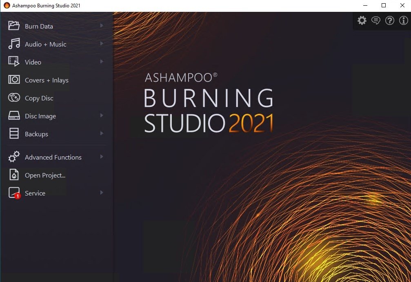The image size is (411, 282).
Task: Close the Burning Studio window
Action: coord(402,5)
